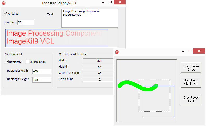Click the Character Count label

coord(69,73)
